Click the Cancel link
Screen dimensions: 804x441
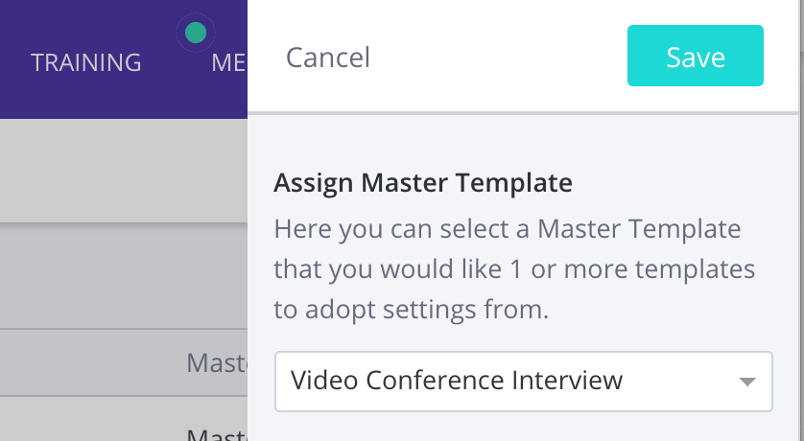tap(328, 58)
